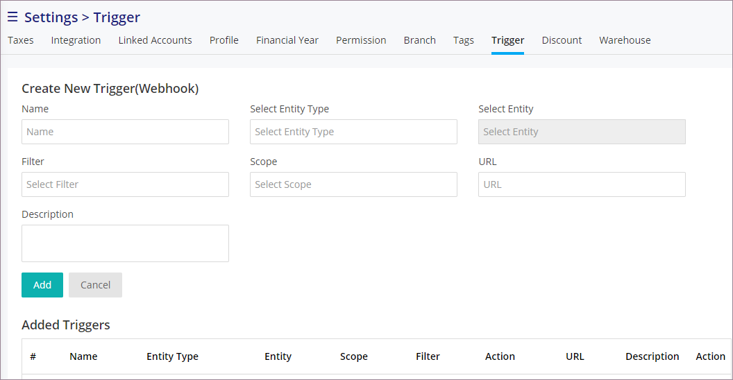Screen dimensions: 733x380
Task: Focus the Description text area
Action: coord(125,243)
